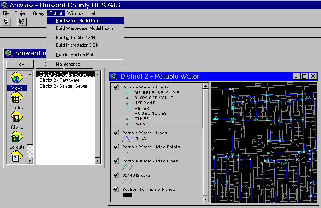Screen dimensions: 321x208
Task: Toggle Section-Township-Range theme checkbox
Action: pos(116,189)
